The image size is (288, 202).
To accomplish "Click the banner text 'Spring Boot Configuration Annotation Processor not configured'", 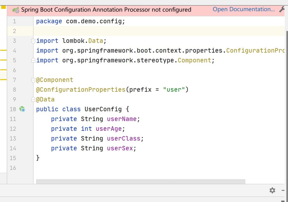I will (106, 9).
